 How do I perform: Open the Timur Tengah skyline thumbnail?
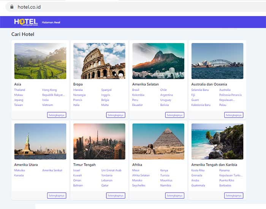point(99,141)
